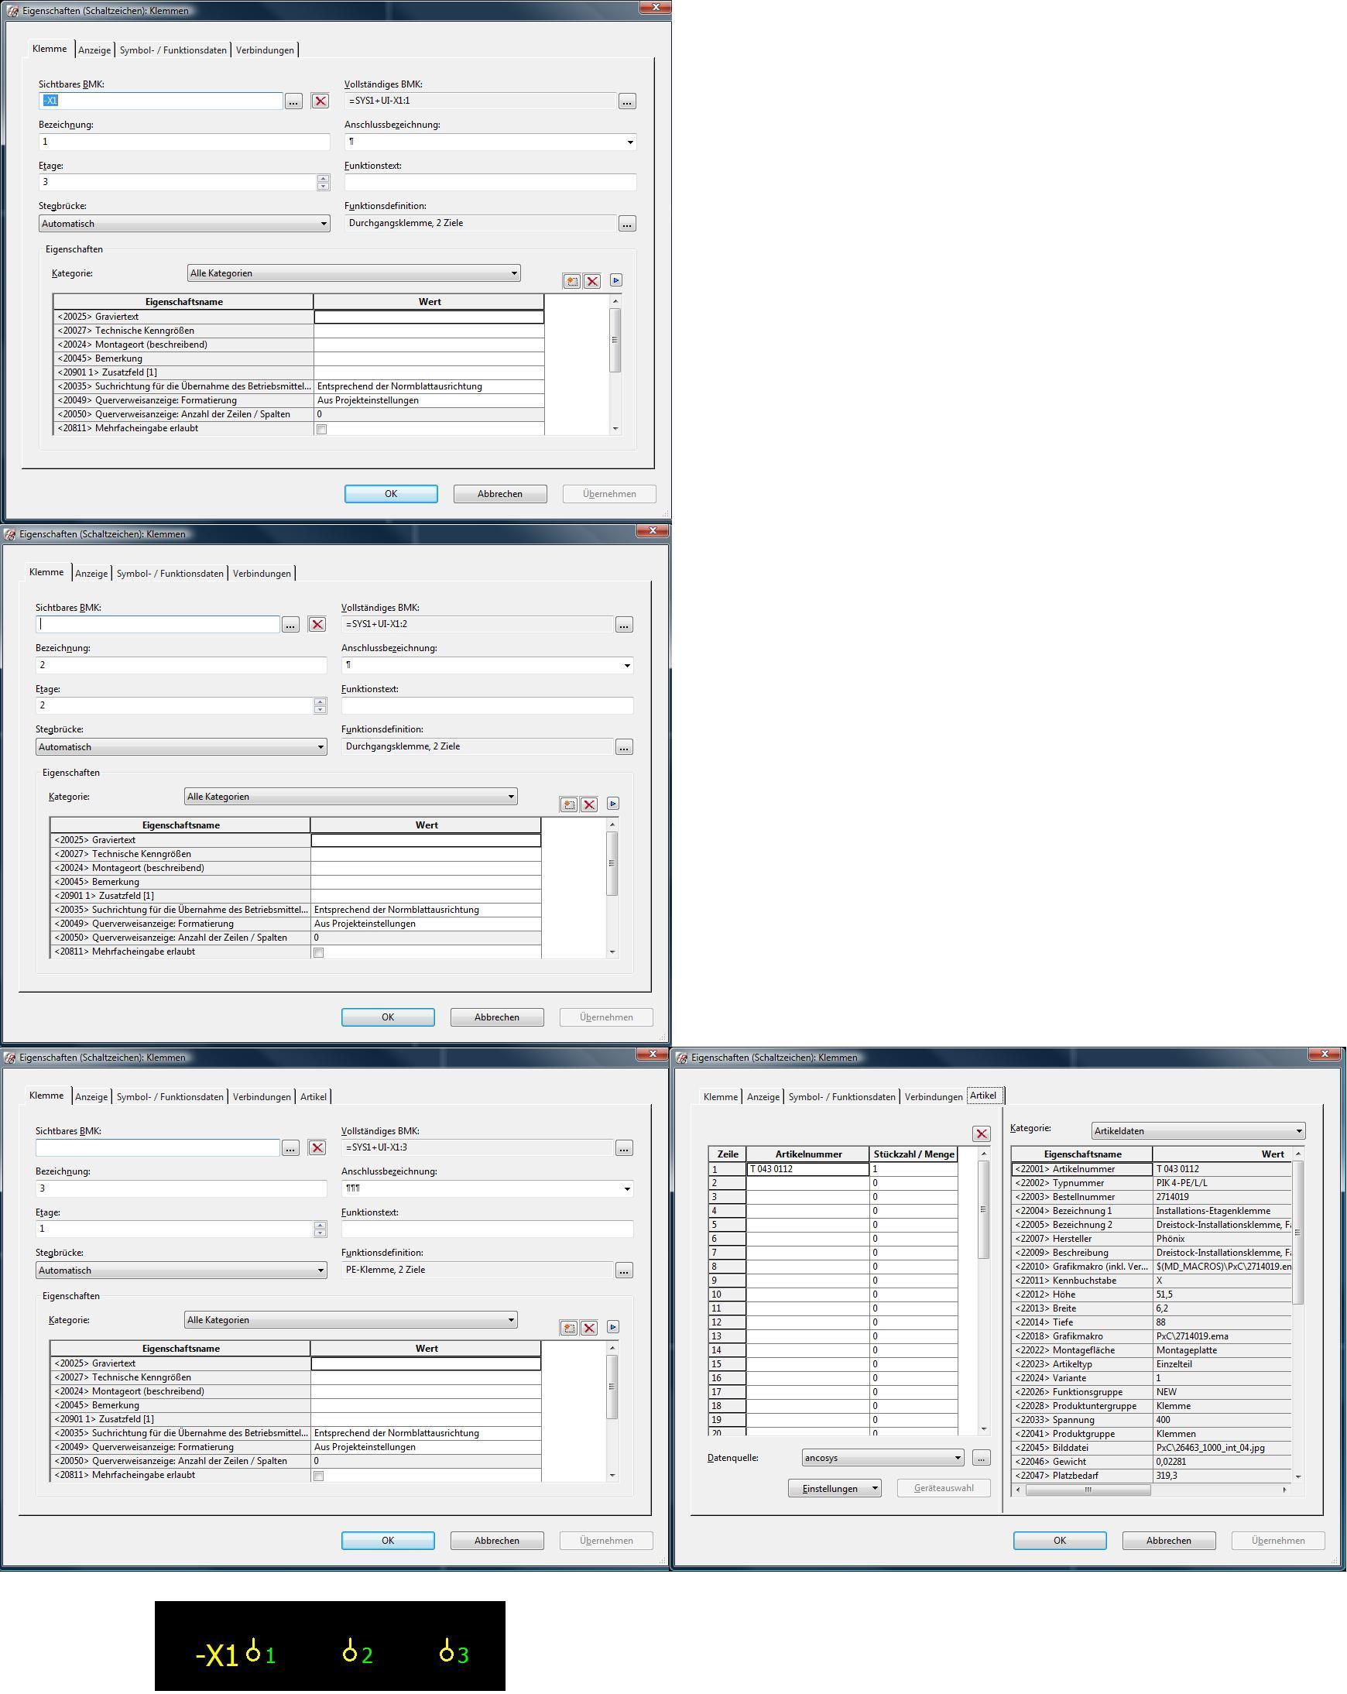Click OK in the X1:1 dialog

[x=391, y=494]
